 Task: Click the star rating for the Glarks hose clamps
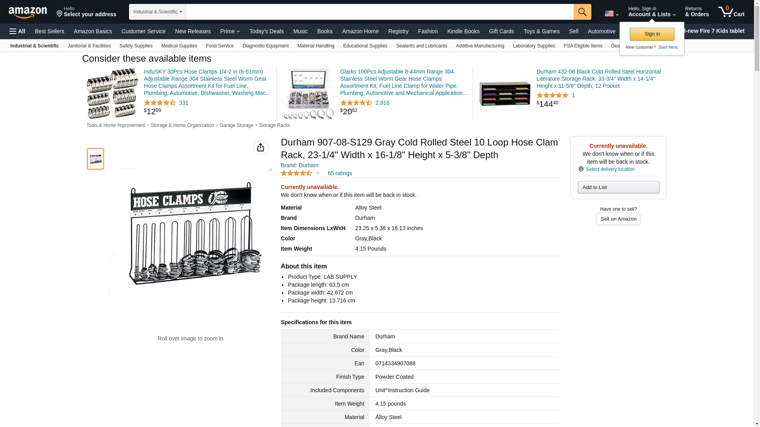tap(356, 103)
